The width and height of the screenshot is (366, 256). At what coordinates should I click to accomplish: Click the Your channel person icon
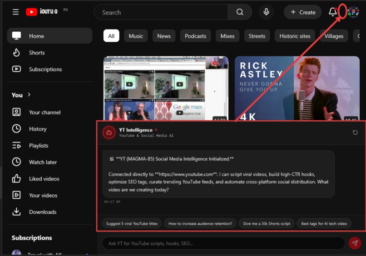(16, 112)
